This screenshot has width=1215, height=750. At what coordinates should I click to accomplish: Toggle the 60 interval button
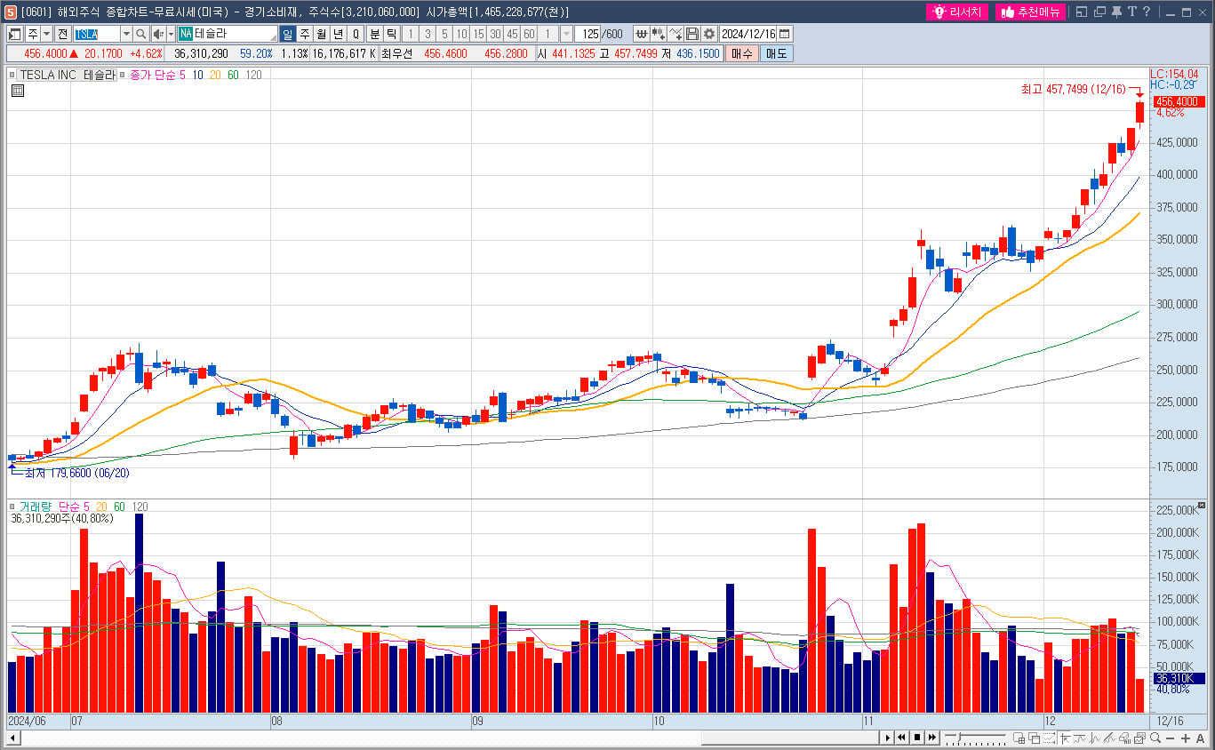[x=529, y=34]
